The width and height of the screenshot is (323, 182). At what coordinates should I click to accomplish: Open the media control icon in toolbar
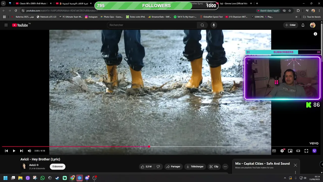click(307, 11)
